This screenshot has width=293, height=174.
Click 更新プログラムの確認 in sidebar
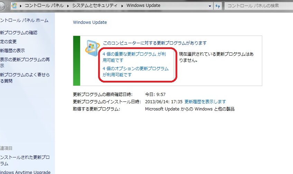(x=19, y=33)
